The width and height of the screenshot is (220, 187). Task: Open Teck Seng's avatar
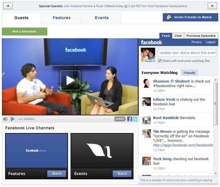click(147, 161)
